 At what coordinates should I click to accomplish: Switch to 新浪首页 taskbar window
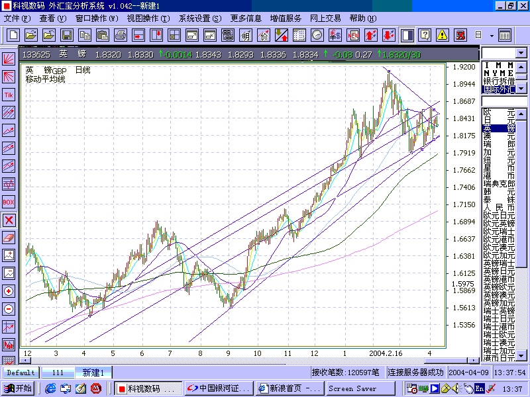[x=289, y=388]
